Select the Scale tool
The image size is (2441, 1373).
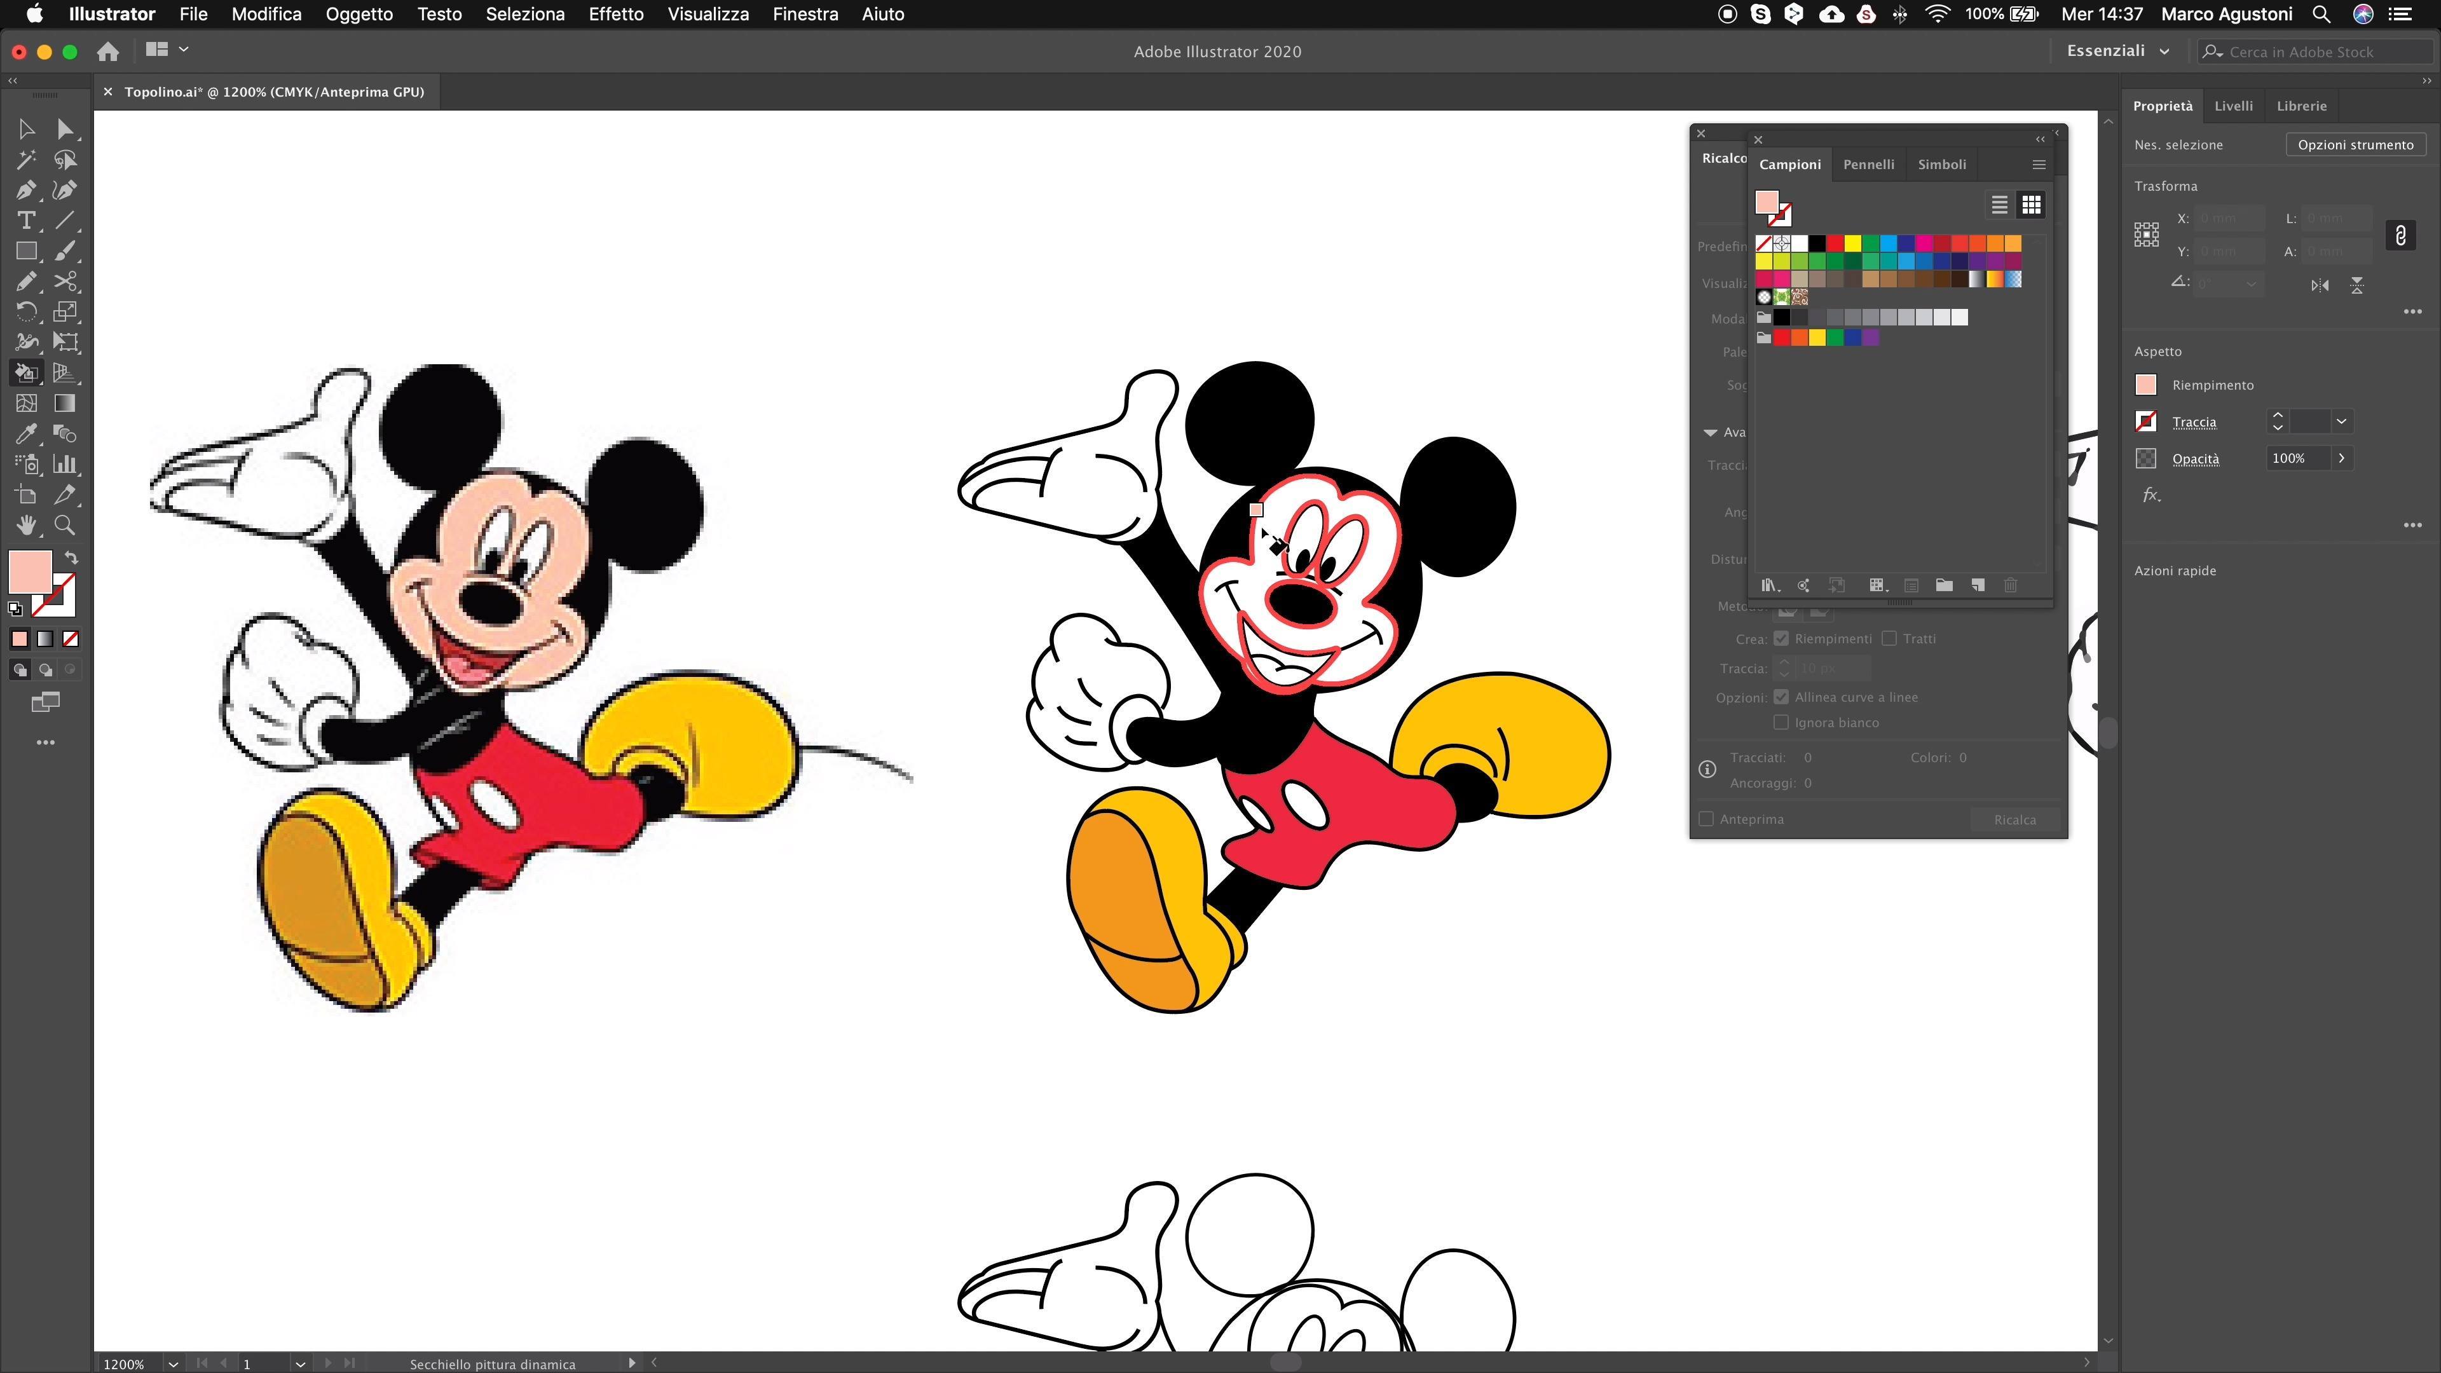(64, 311)
